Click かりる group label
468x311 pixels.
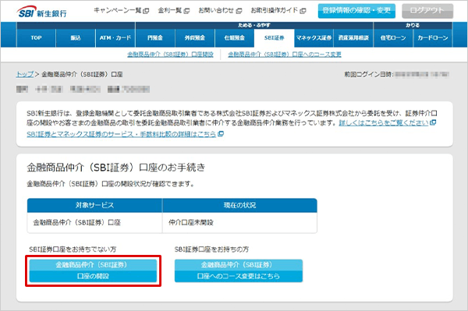[413, 26]
